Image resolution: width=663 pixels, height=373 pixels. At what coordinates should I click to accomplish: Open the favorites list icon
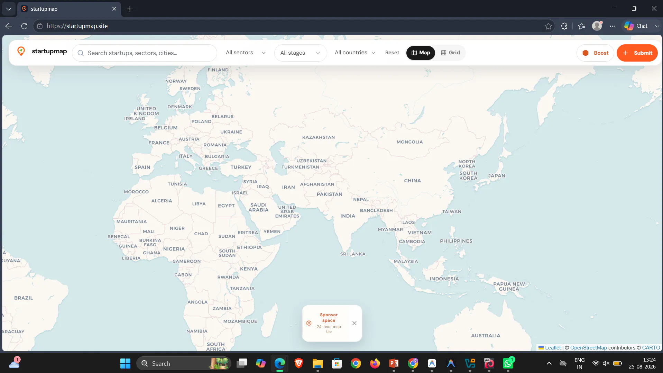581,26
